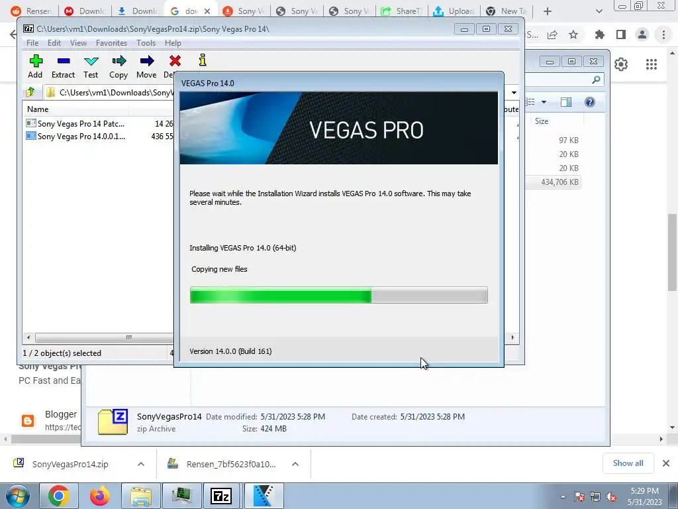
Task: Open 7-Zip from the taskbar
Action: (x=221, y=496)
